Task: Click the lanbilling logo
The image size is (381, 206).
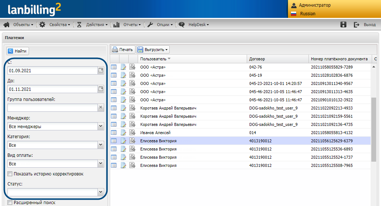Action: (34, 9)
